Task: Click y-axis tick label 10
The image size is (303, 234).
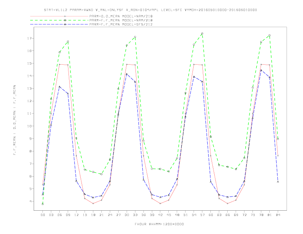Action: coord(29,126)
